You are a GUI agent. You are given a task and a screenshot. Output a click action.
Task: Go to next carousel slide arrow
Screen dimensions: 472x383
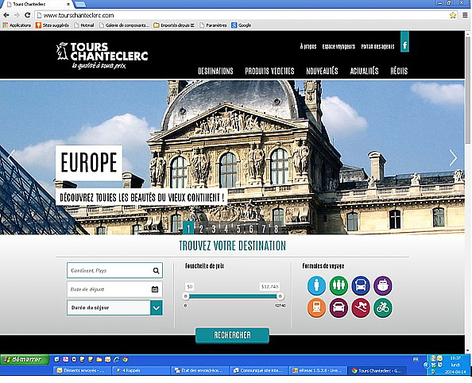tap(453, 158)
